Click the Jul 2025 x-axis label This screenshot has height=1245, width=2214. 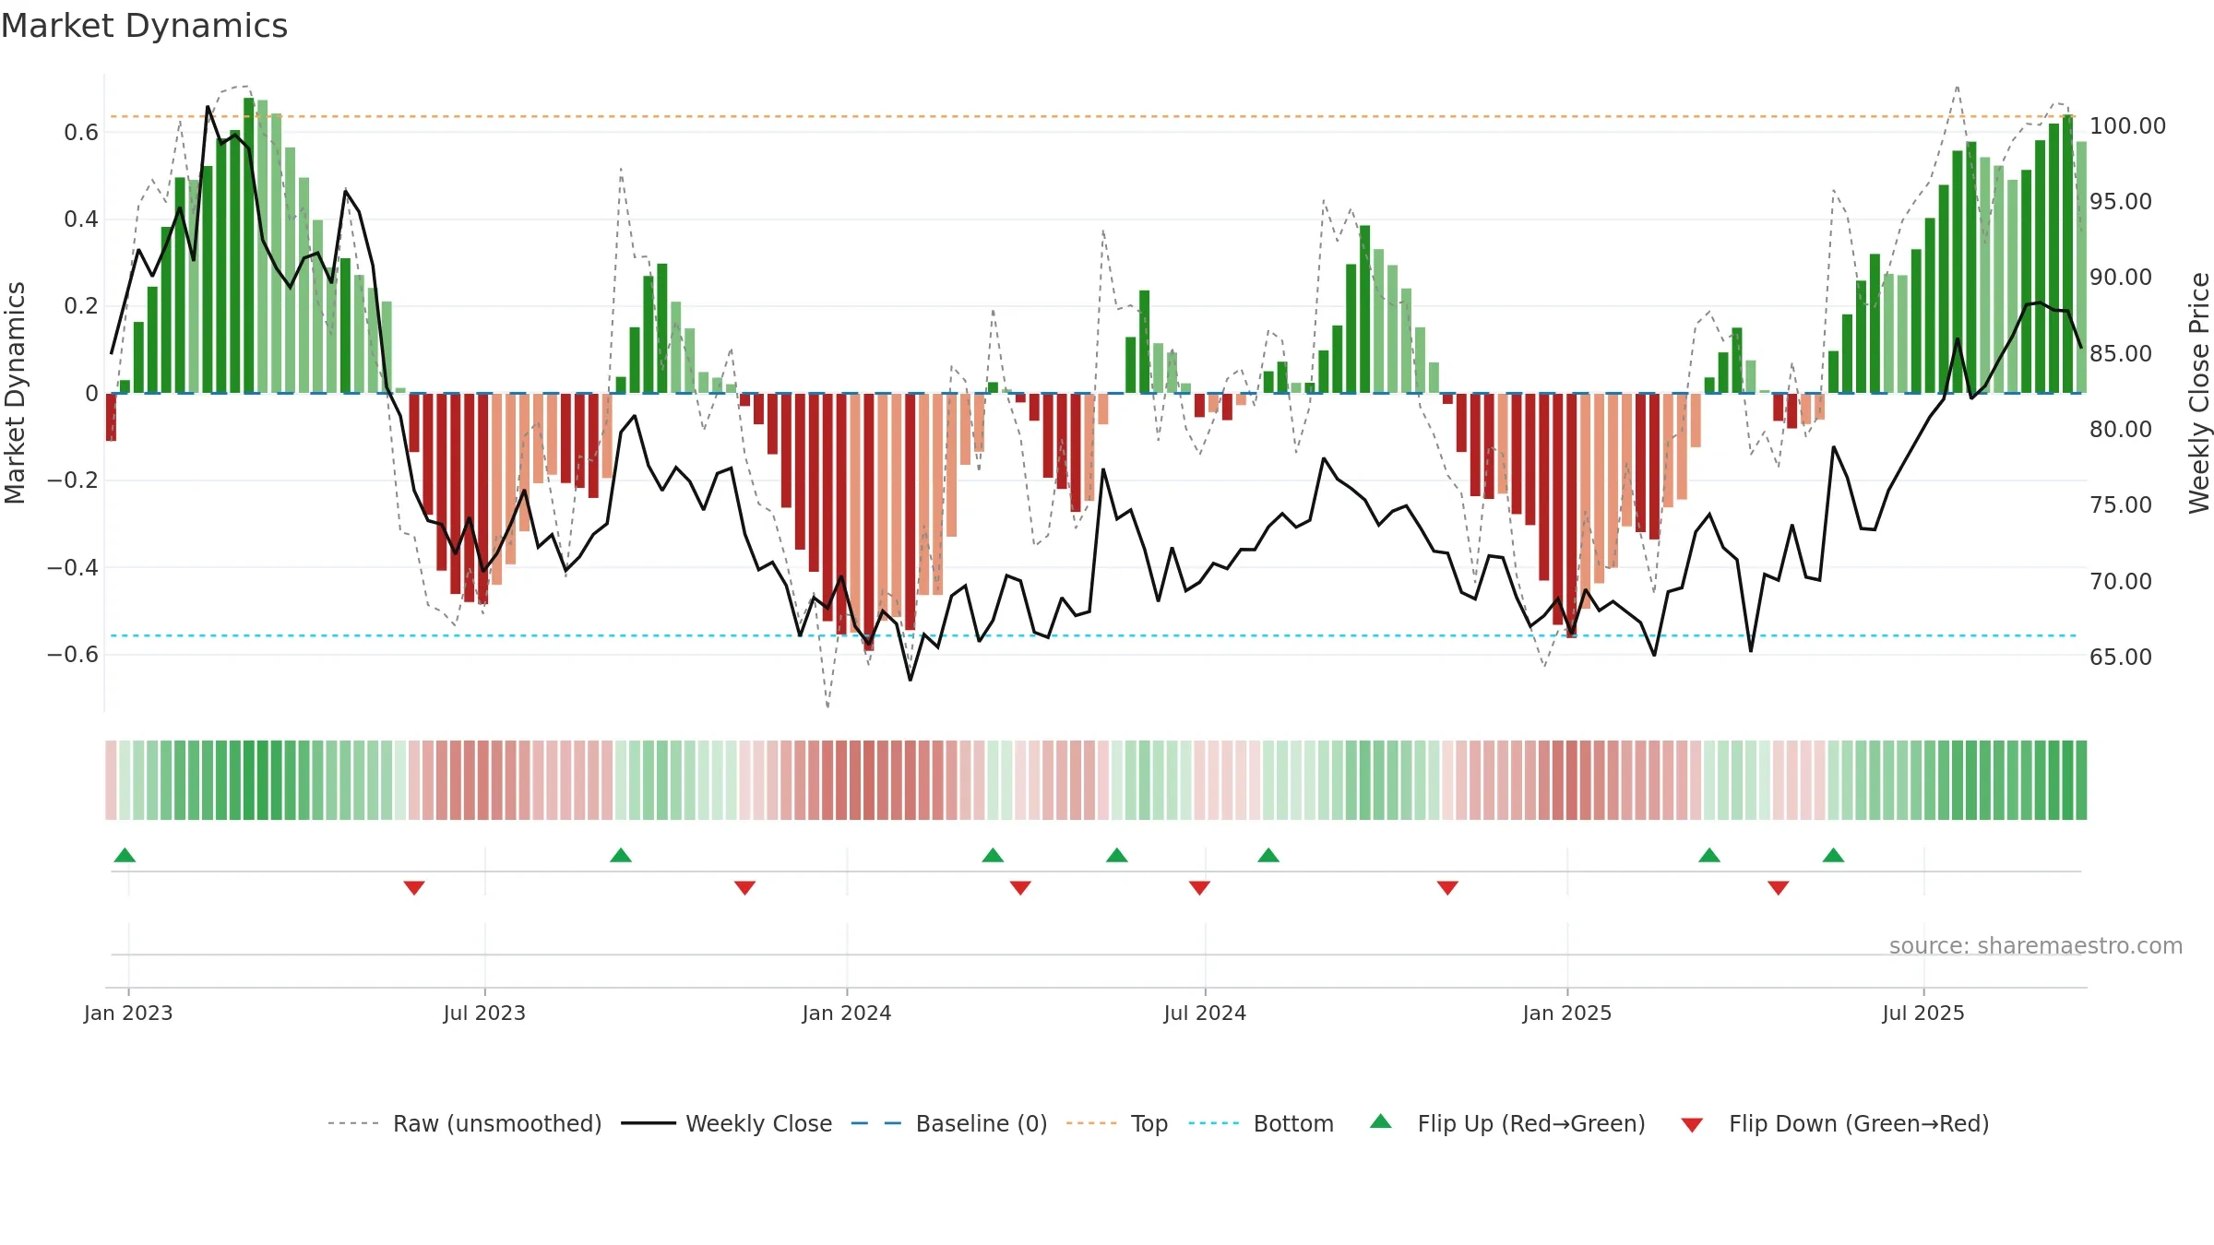click(1923, 1013)
